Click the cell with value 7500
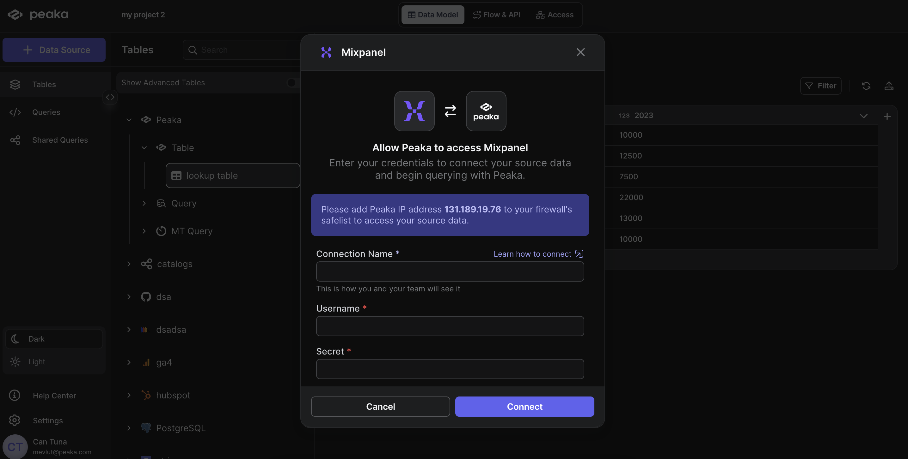 pyautogui.click(x=745, y=177)
